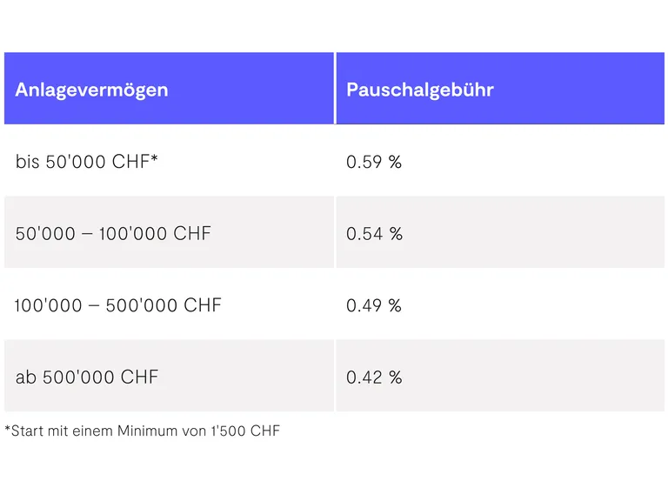Select the "100'000 – 500'000 CHF" cell

pos(118,305)
